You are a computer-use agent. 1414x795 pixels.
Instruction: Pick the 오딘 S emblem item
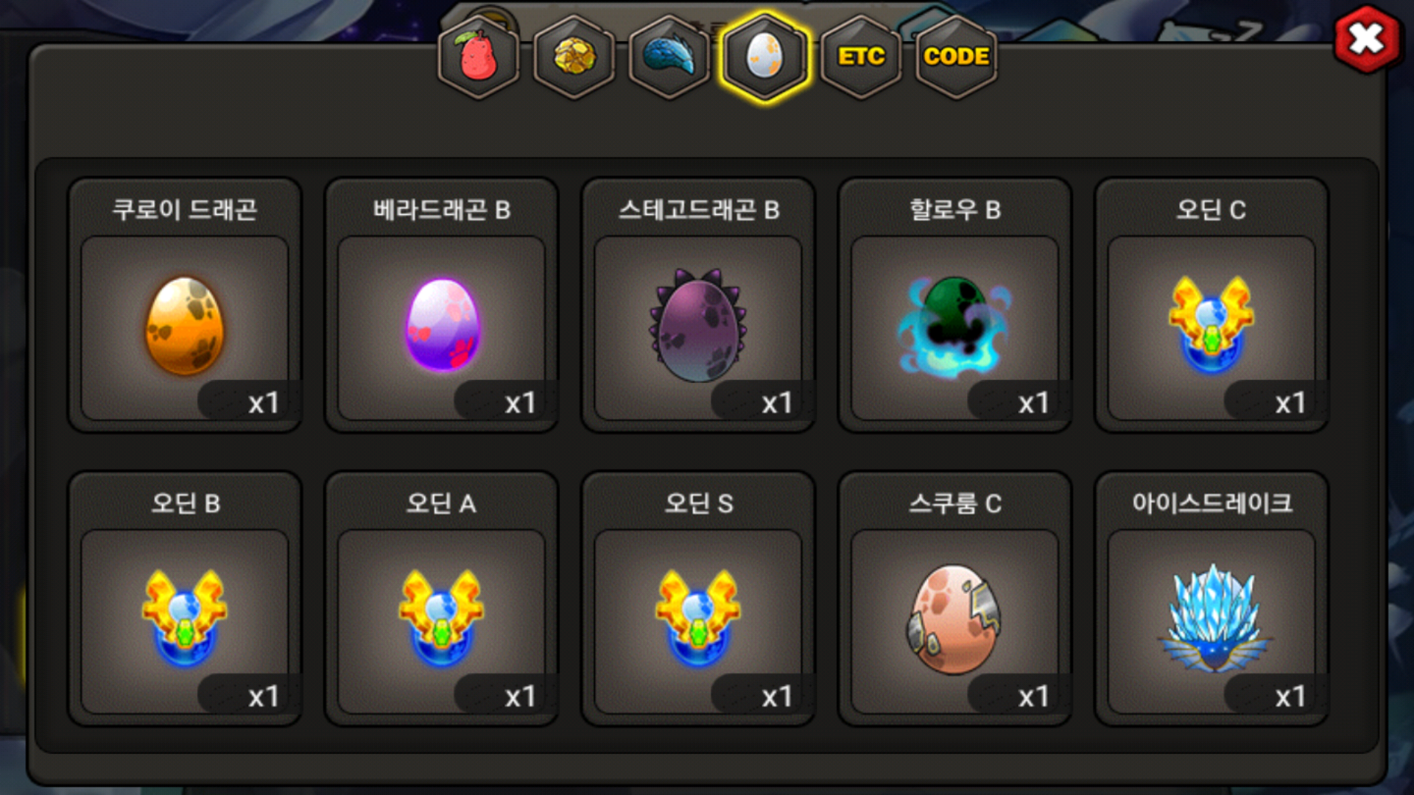pos(698,621)
